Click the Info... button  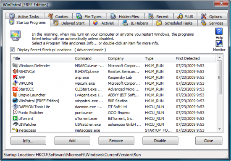[x=28, y=140]
